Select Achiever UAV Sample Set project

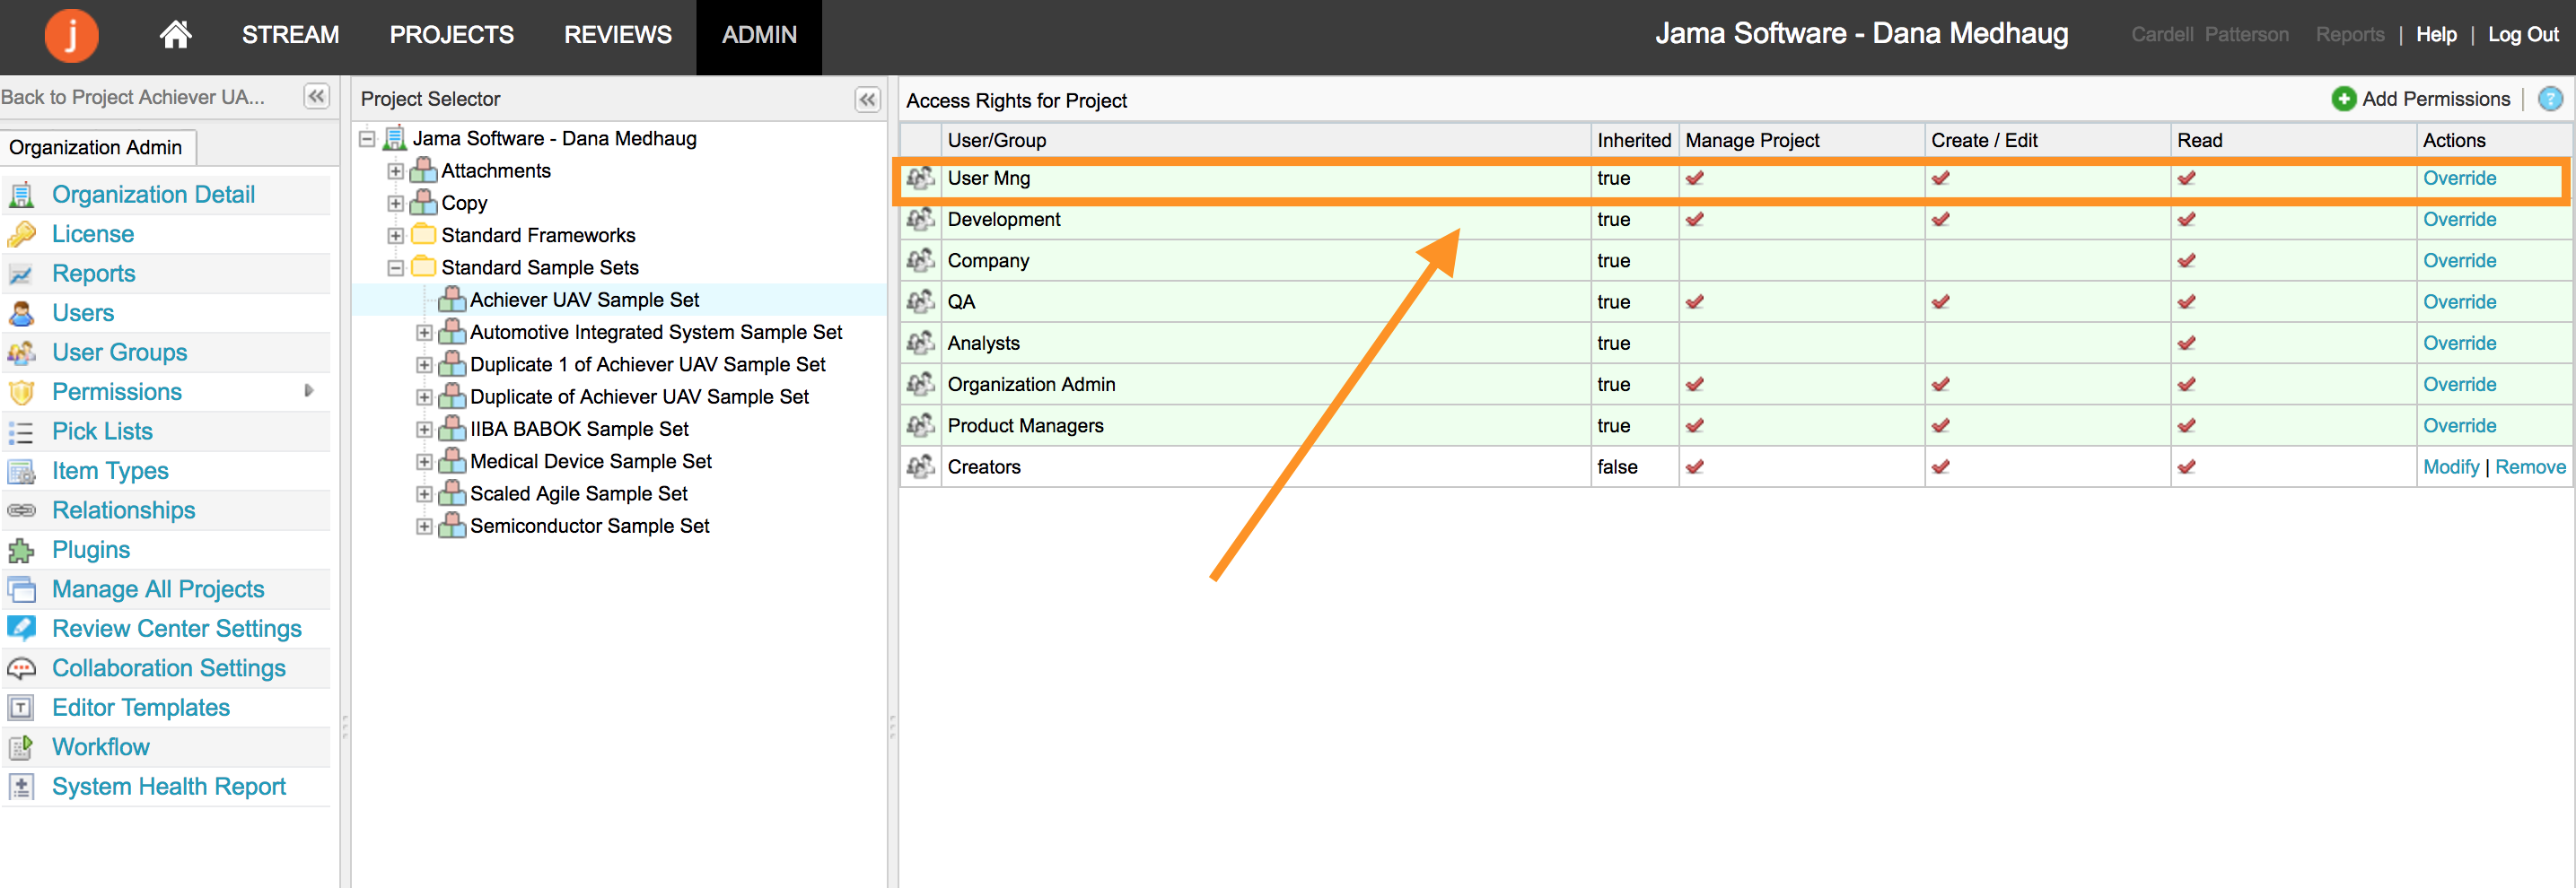[584, 300]
